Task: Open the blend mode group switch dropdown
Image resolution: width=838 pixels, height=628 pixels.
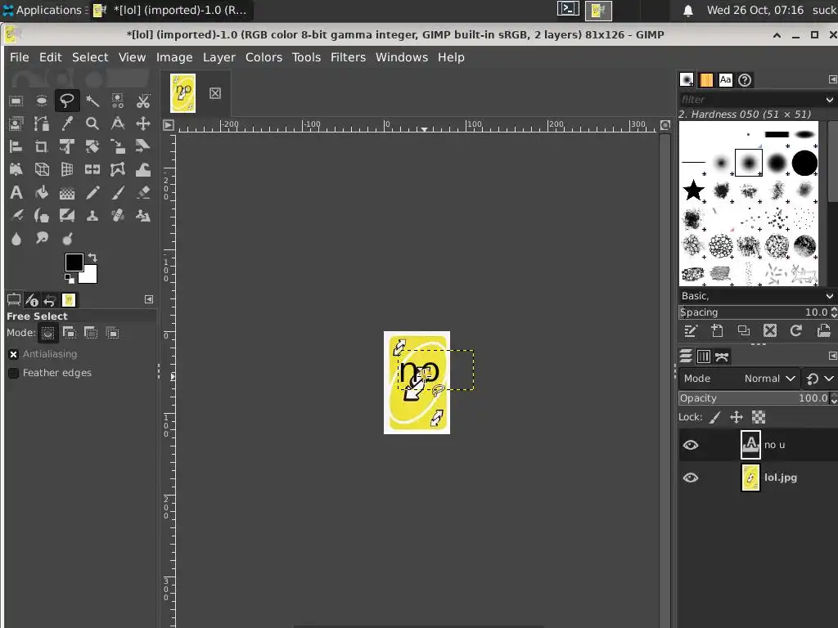Action: coord(820,379)
